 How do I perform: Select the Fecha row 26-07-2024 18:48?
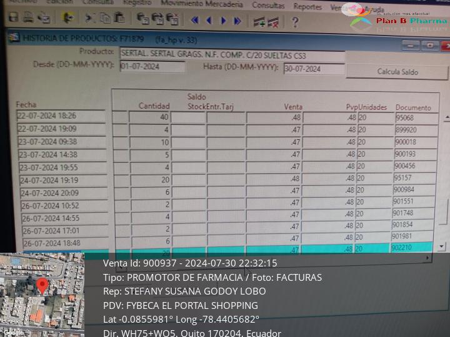pyautogui.click(x=66, y=243)
